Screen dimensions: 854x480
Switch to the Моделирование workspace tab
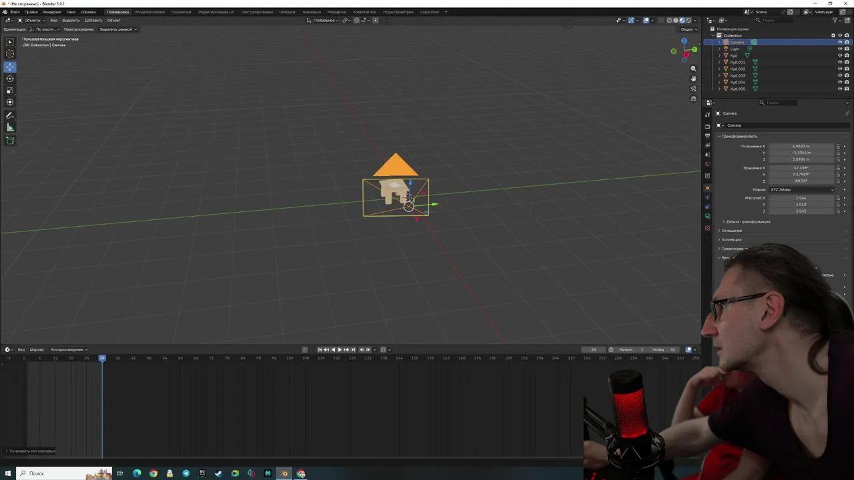(x=150, y=12)
